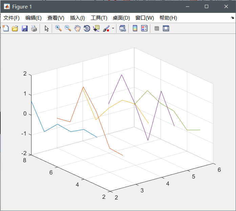Open the 帮助(H) menu
This screenshot has width=236, height=211.
coord(168,18)
